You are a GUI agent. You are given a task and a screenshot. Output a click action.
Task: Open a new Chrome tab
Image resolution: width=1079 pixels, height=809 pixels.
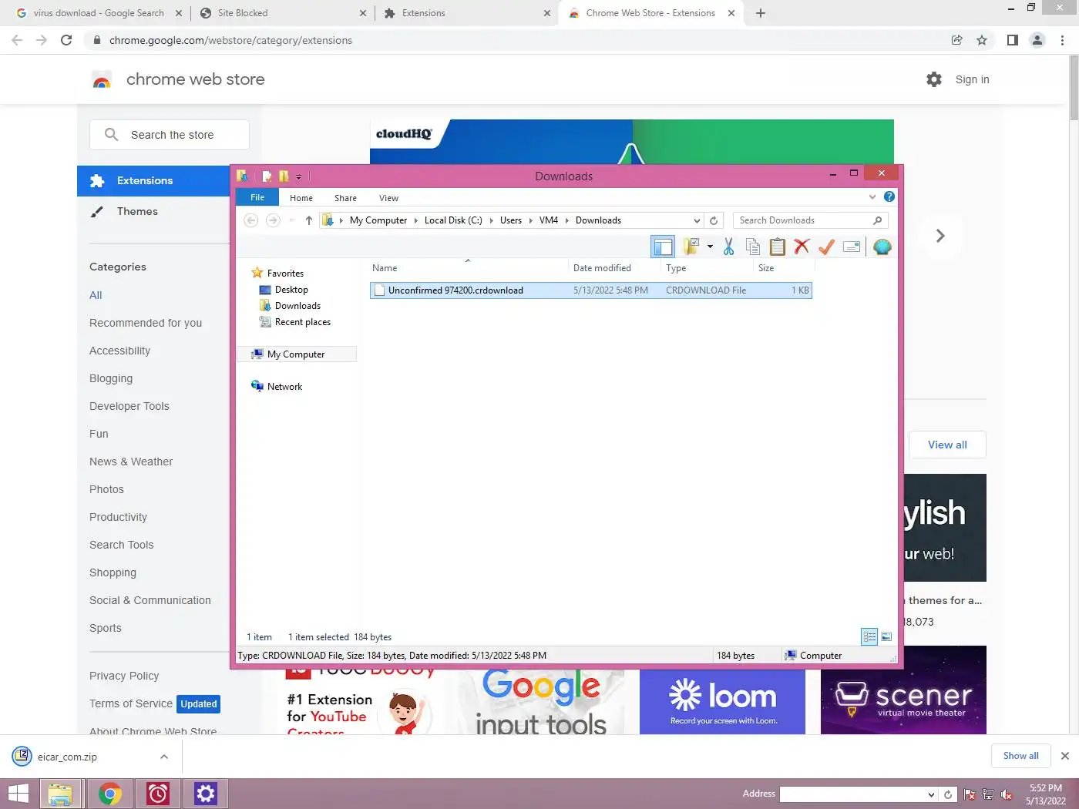click(x=761, y=13)
